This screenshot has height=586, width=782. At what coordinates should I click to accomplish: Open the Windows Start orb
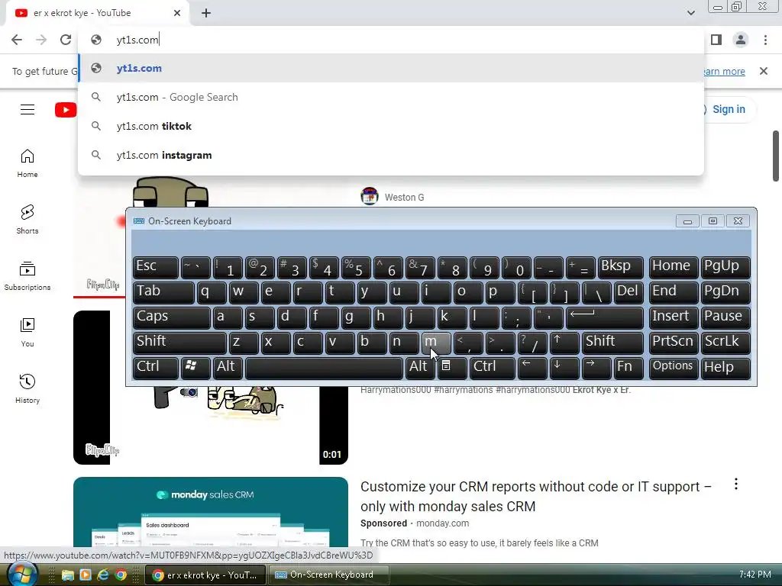pos(23,575)
